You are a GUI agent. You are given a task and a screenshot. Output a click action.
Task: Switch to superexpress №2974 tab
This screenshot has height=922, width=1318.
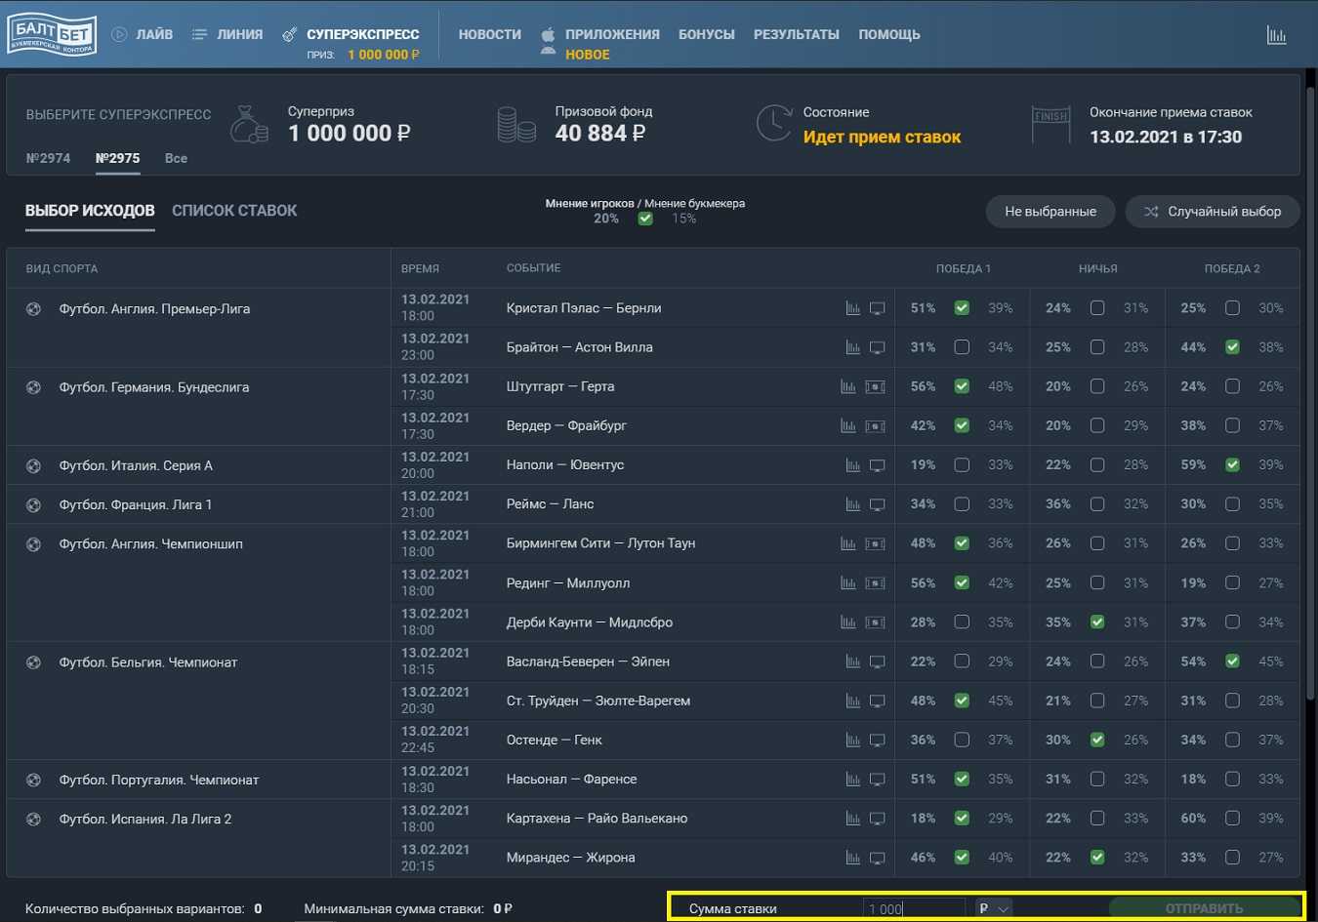coord(48,158)
